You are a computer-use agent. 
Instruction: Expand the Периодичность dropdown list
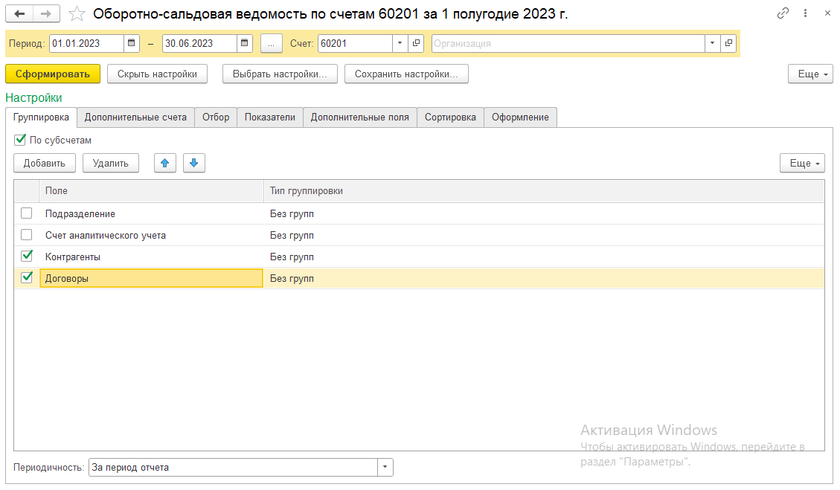[385, 468]
